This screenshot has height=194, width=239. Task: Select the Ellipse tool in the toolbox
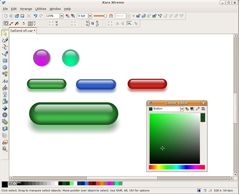5,67
